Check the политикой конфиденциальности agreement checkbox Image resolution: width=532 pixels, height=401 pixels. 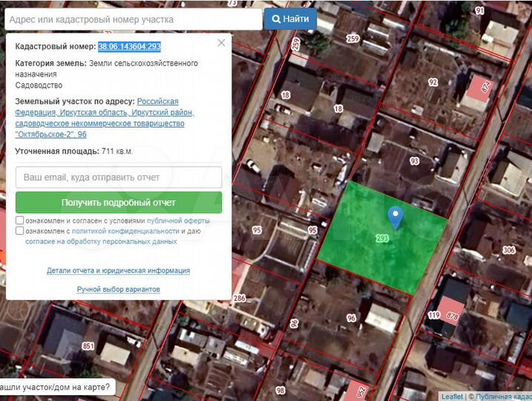click(x=20, y=231)
